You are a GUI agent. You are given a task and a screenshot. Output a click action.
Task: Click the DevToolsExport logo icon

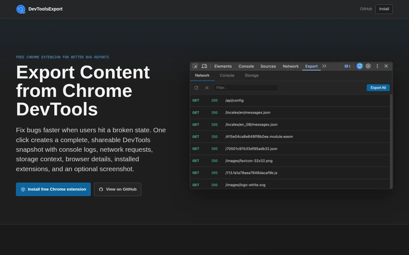[x=21, y=9]
